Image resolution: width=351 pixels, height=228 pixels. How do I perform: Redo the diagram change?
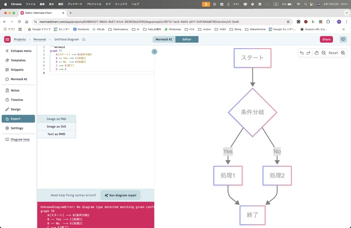click(308, 53)
